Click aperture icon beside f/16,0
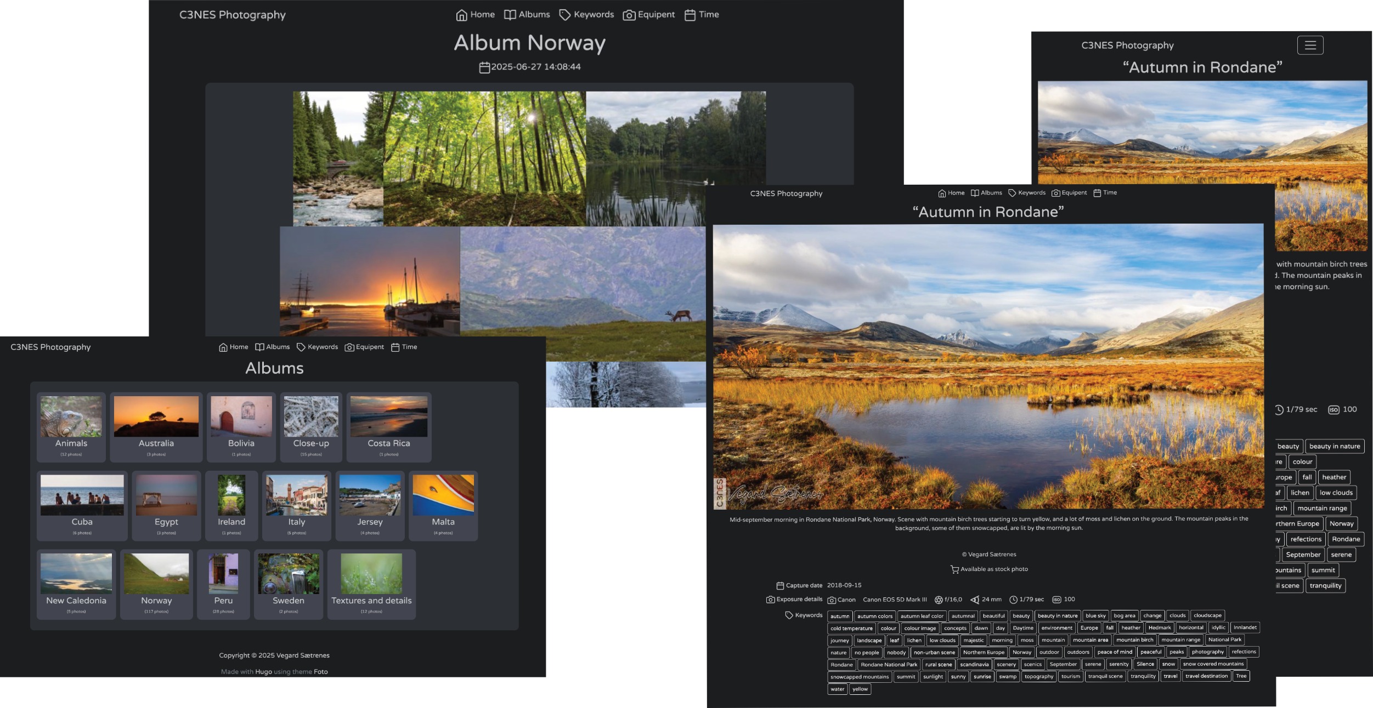 click(x=939, y=599)
